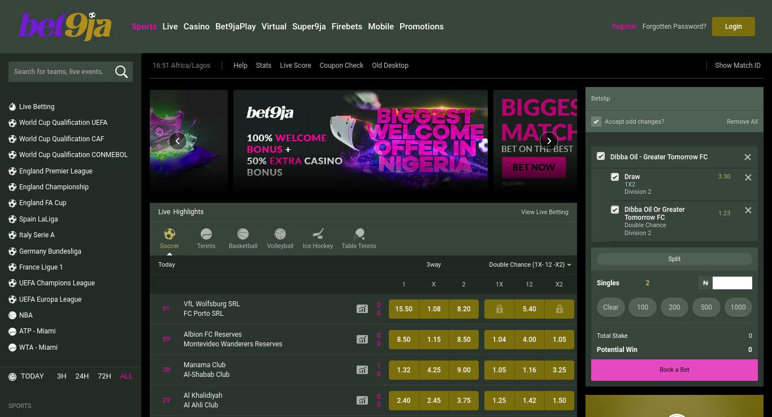Click the locked 1X odds for Wolfsburg
Viewport: 772px width, 417px height.
tap(499, 309)
